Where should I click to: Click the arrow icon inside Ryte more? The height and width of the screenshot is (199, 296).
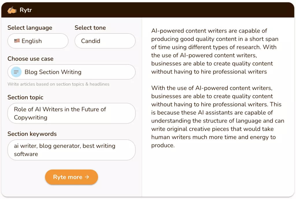click(87, 177)
